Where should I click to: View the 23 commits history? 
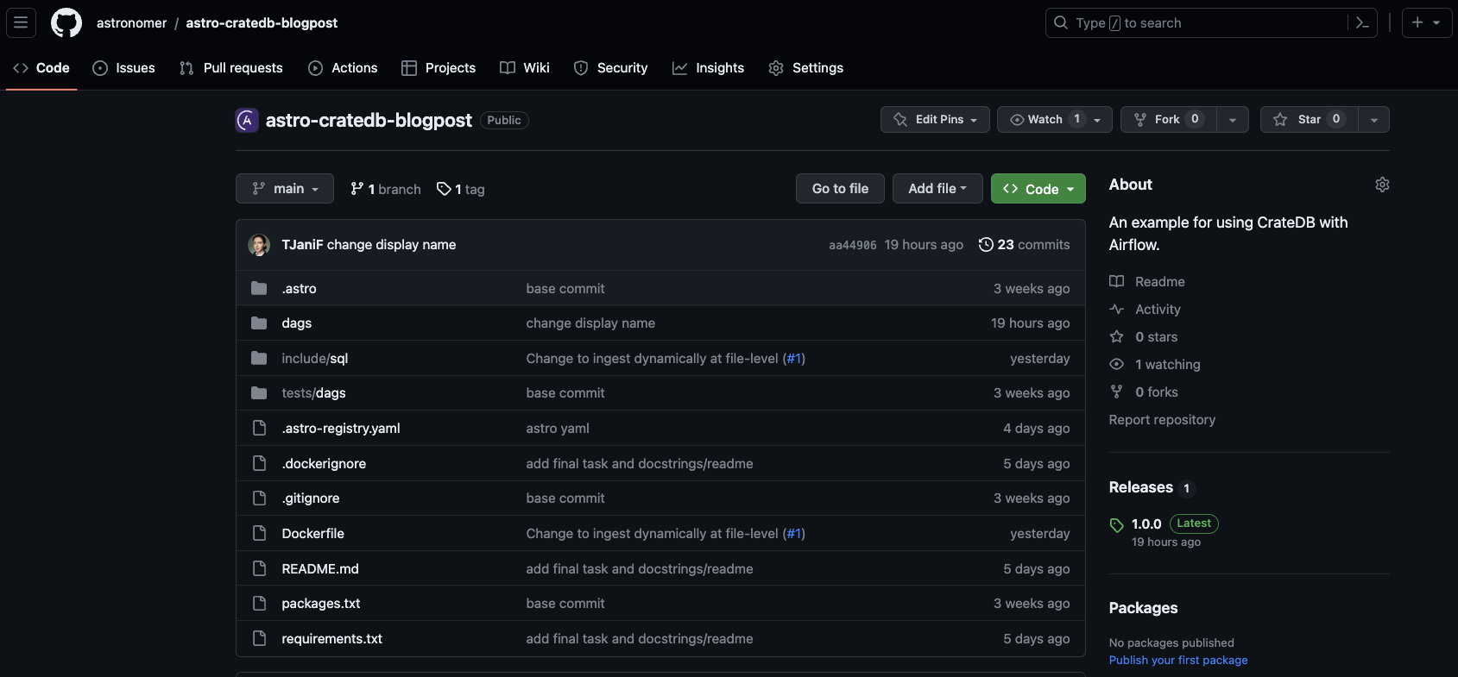[x=1024, y=245]
